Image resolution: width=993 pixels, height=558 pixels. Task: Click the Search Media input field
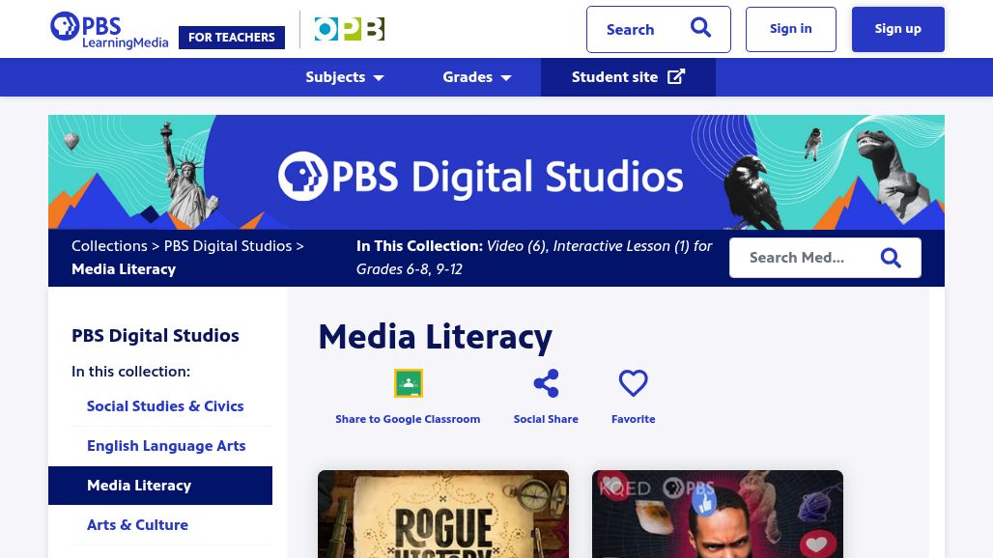tap(798, 258)
